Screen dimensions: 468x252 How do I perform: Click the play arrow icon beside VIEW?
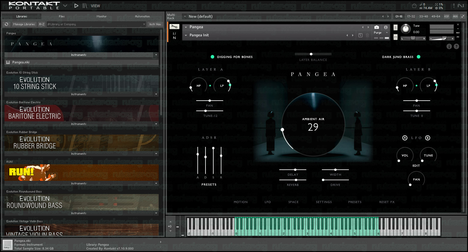pyautogui.click(x=76, y=6)
